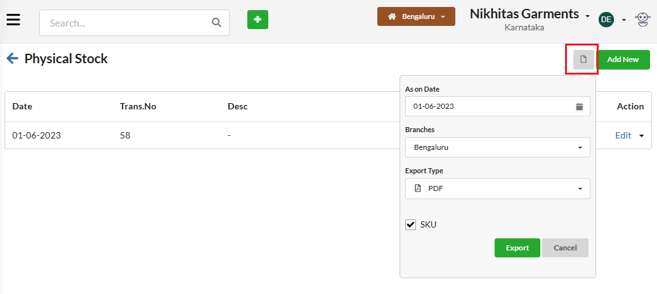Click the Search input field

[134, 23]
